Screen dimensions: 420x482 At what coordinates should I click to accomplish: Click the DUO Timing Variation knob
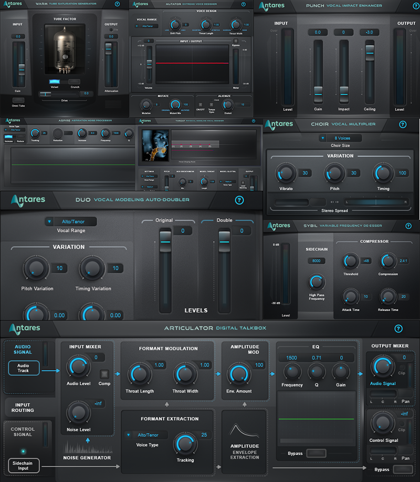92,269
